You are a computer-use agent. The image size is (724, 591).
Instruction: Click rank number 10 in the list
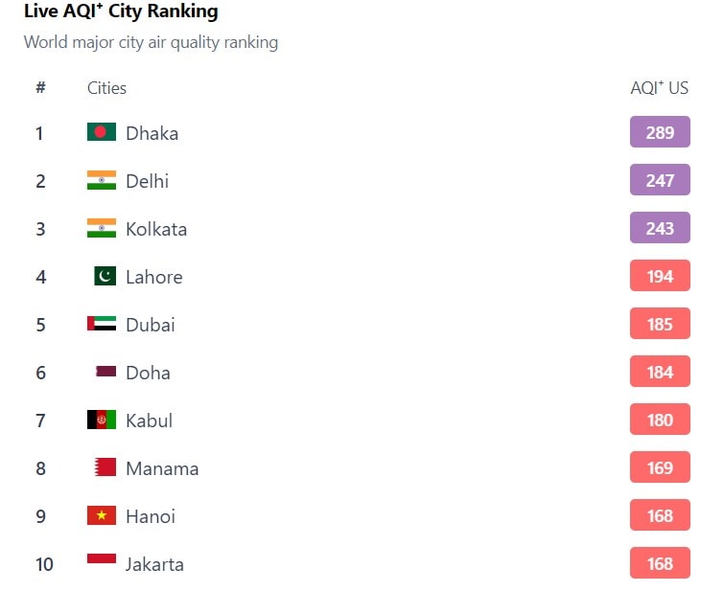(x=44, y=564)
